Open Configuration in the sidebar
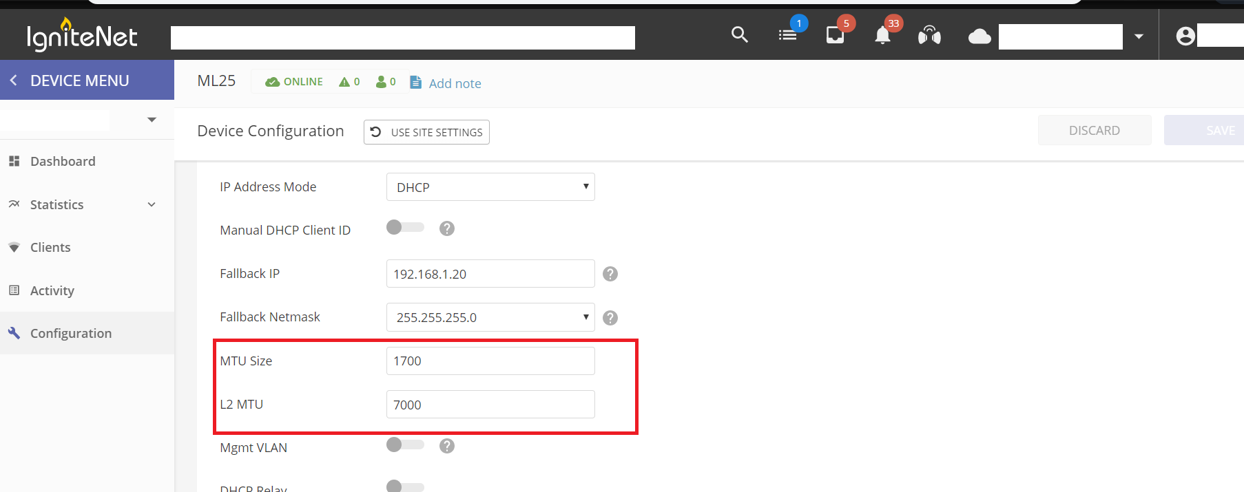This screenshot has width=1244, height=492. tap(71, 333)
